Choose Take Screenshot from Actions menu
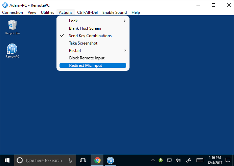234x166 pixels. coord(93,43)
